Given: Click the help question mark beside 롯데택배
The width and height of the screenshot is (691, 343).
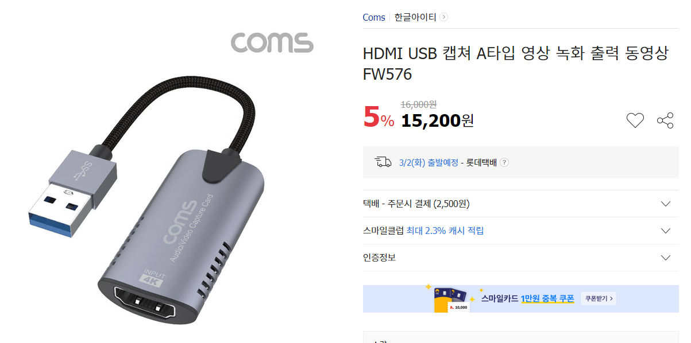Looking at the screenshot, I should click(x=504, y=162).
